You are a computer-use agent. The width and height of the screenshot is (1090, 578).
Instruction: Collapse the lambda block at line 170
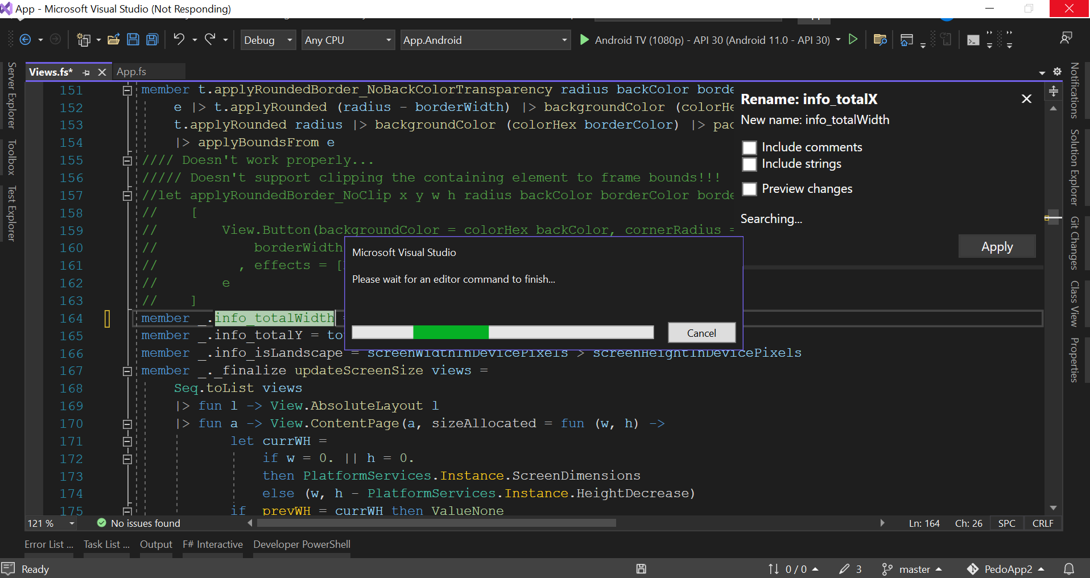(x=127, y=424)
